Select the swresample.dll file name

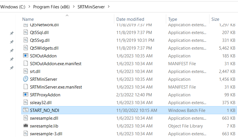click(x=44, y=118)
